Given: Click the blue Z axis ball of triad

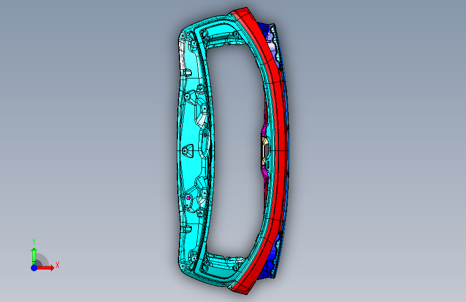Looking at the screenshot, I should point(34,268).
